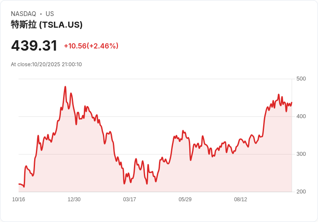
Task: Click the 500 price axis label
Action: point(301,79)
